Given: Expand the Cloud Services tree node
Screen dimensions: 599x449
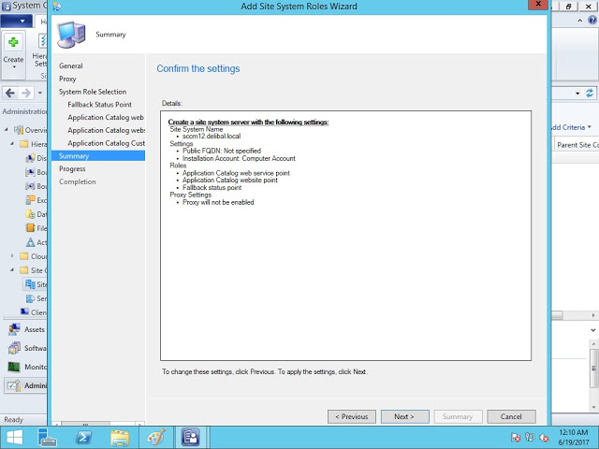Looking at the screenshot, I should [12, 256].
